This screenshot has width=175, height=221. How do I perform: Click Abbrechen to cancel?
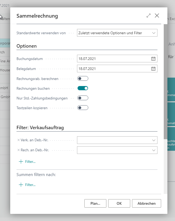pyautogui.click(x=146, y=203)
